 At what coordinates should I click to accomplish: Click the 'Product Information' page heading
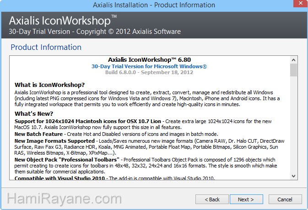pos(46,47)
